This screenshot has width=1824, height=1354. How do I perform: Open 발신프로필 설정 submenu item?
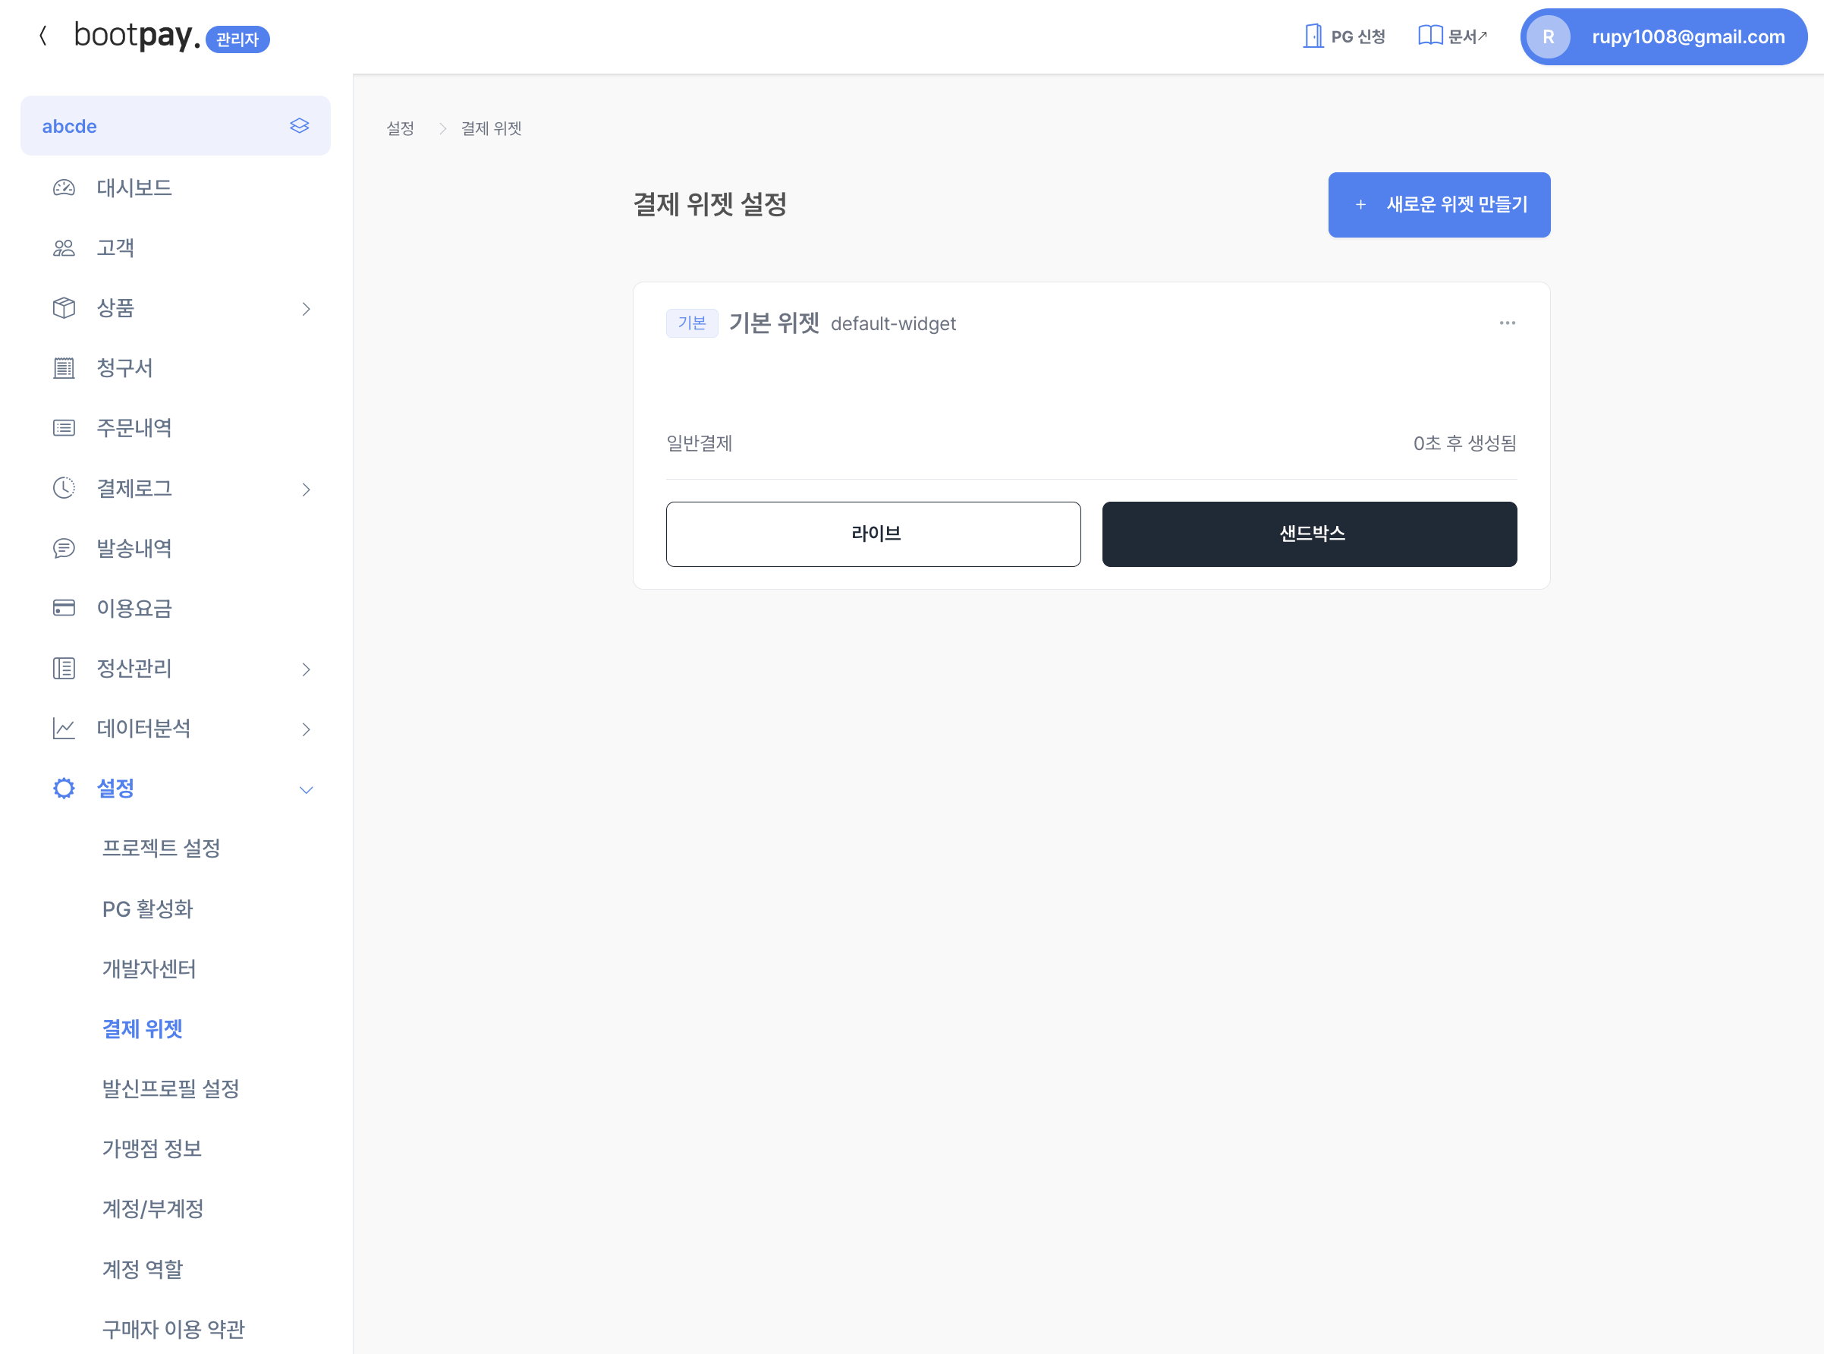click(x=171, y=1088)
